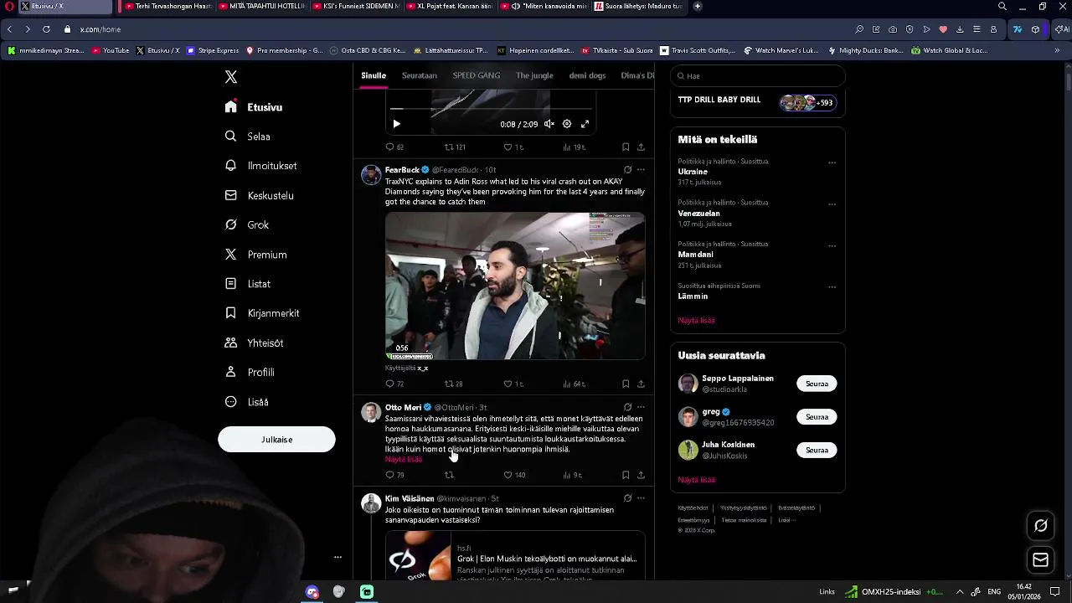Click Opera heart bookmark icon
The width and height of the screenshot is (1072, 603).
click(x=943, y=29)
